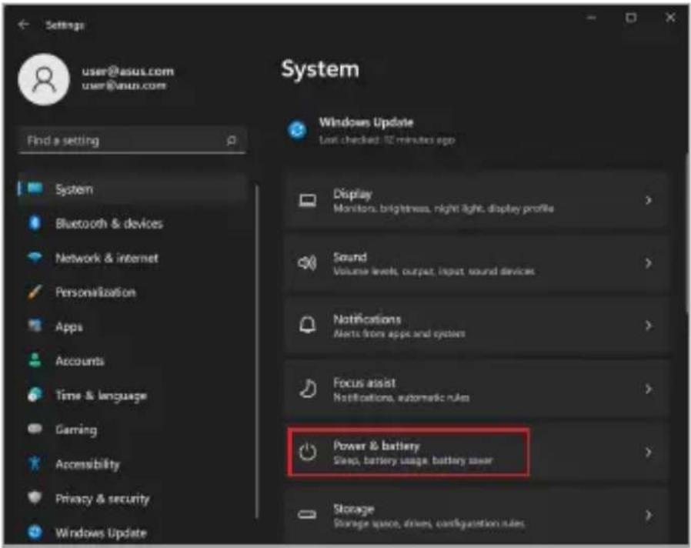Viewport: 691px width, 548px height.
Task: Expand the Storage settings chevron
Action: point(648,515)
